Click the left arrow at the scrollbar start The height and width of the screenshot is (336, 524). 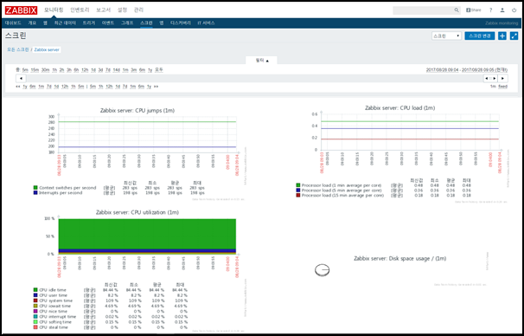tap(21, 78)
